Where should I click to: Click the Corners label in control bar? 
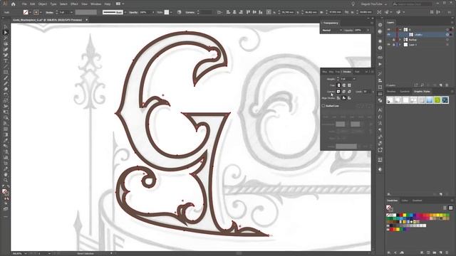190,13
